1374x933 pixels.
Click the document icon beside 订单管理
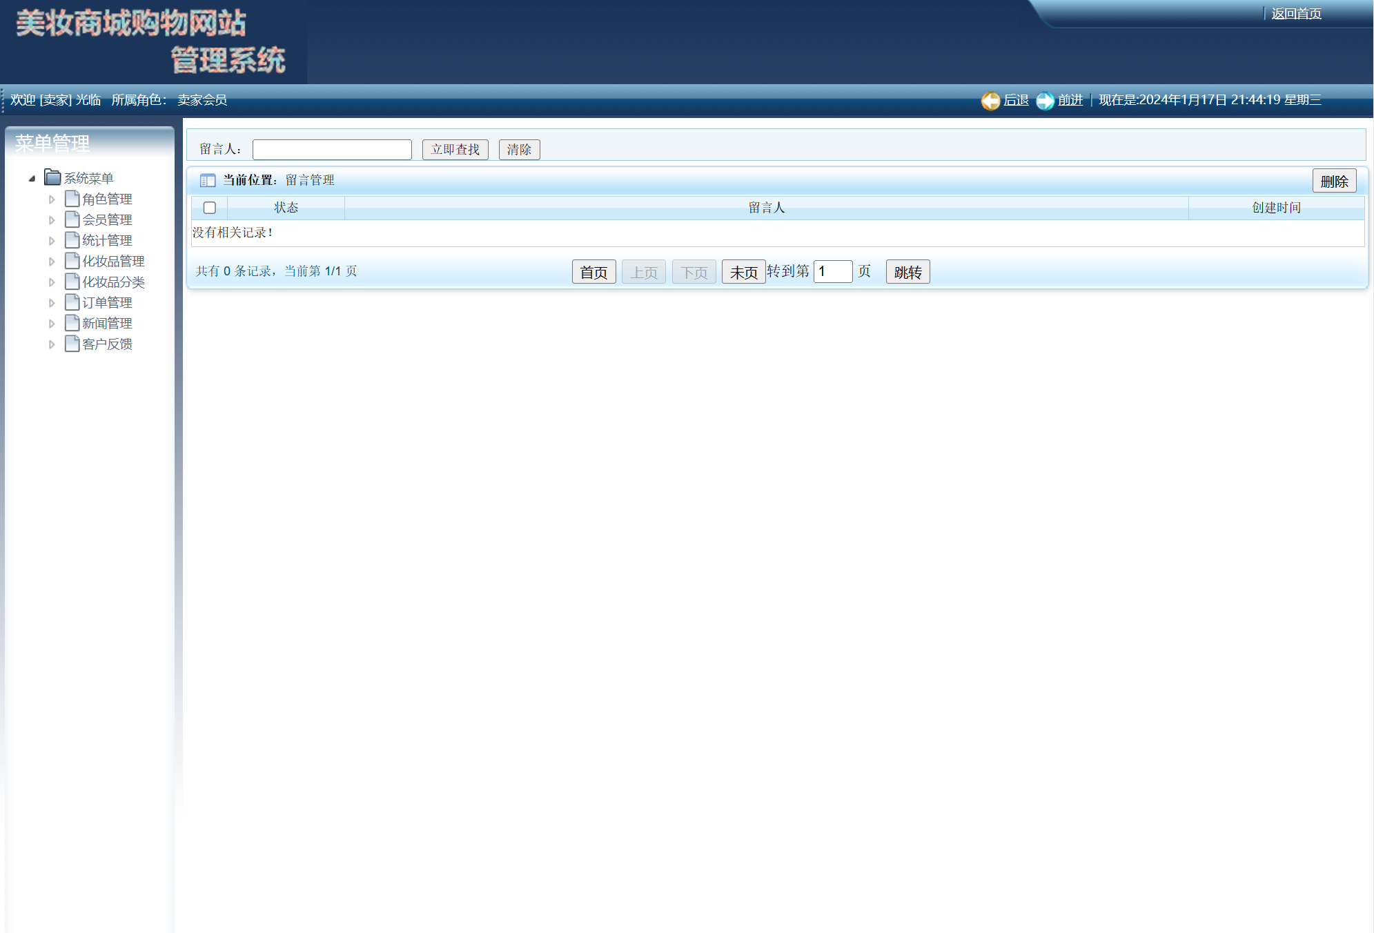pos(72,302)
